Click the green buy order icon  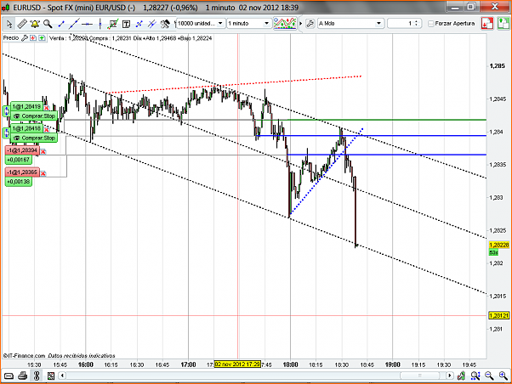pyautogui.click(x=503, y=24)
